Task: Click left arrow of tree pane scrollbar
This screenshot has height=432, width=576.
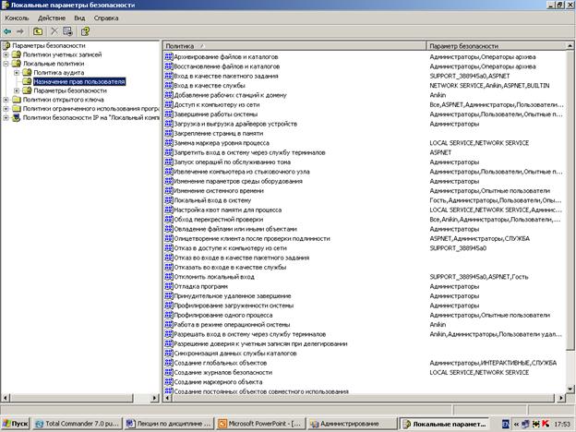Action: (6, 398)
